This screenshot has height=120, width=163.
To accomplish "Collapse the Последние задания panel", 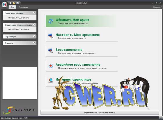I will [x=34, y=13].
